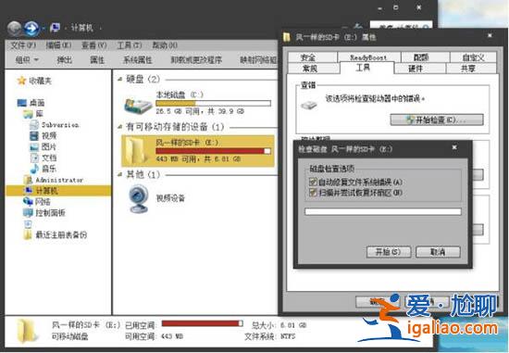Collapse the Other (其他) group

120,174
